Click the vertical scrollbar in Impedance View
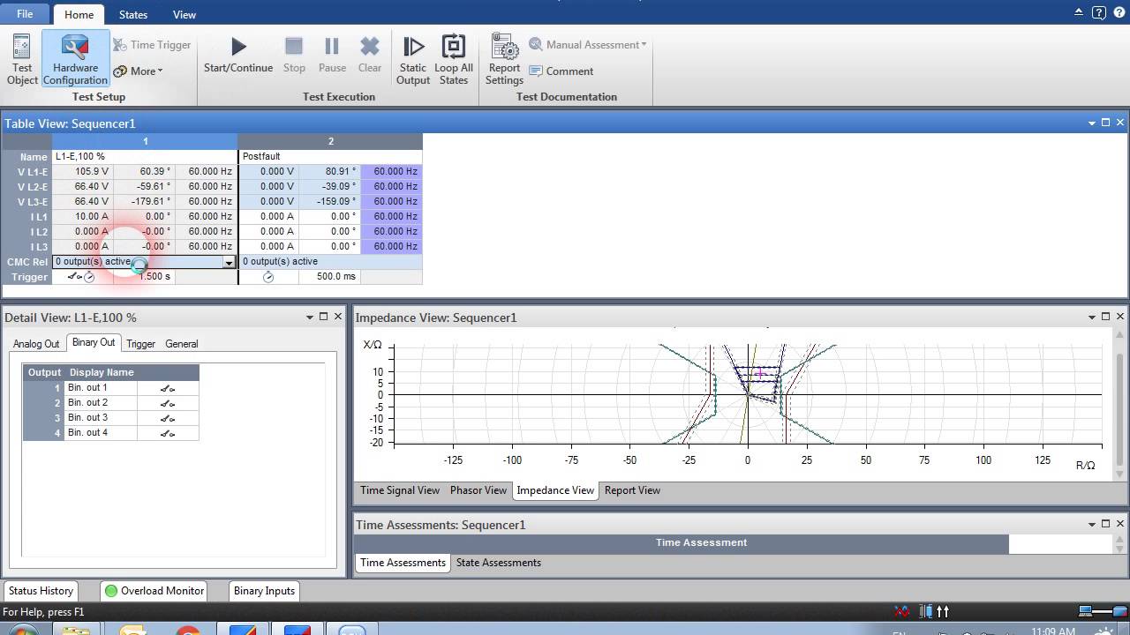 point(1121,405)
